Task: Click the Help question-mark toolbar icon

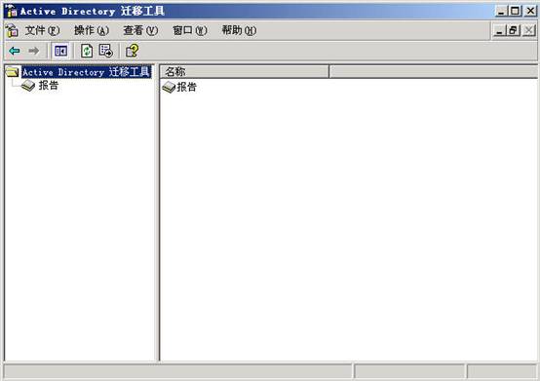Action: point(133,51)
